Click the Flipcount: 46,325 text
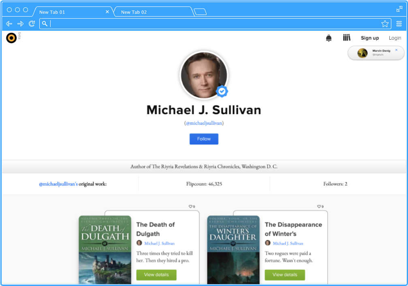This screenshot has width=408, height=286. click(204, 184)
